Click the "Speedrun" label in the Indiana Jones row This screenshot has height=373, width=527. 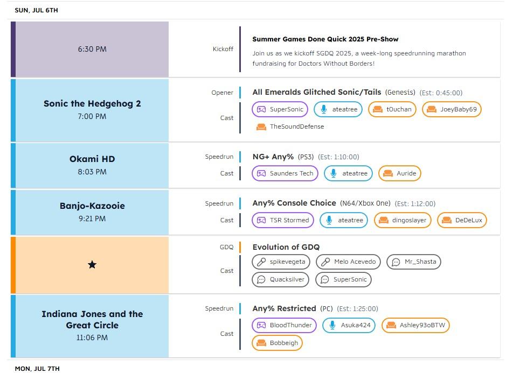219,308
